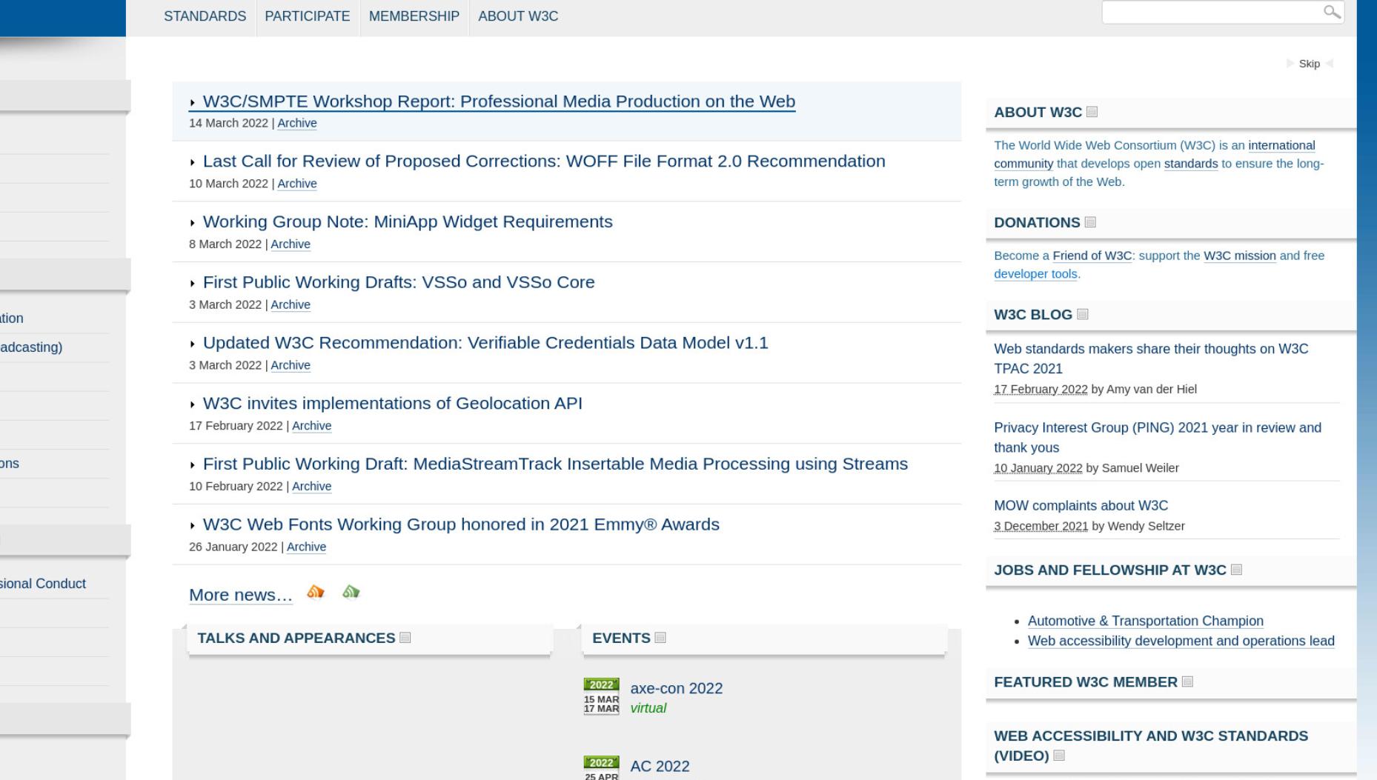Open W3C invites Geolocation API headline
The height and width of the screenshot is (780, 1377).
[x=393, y=403]
